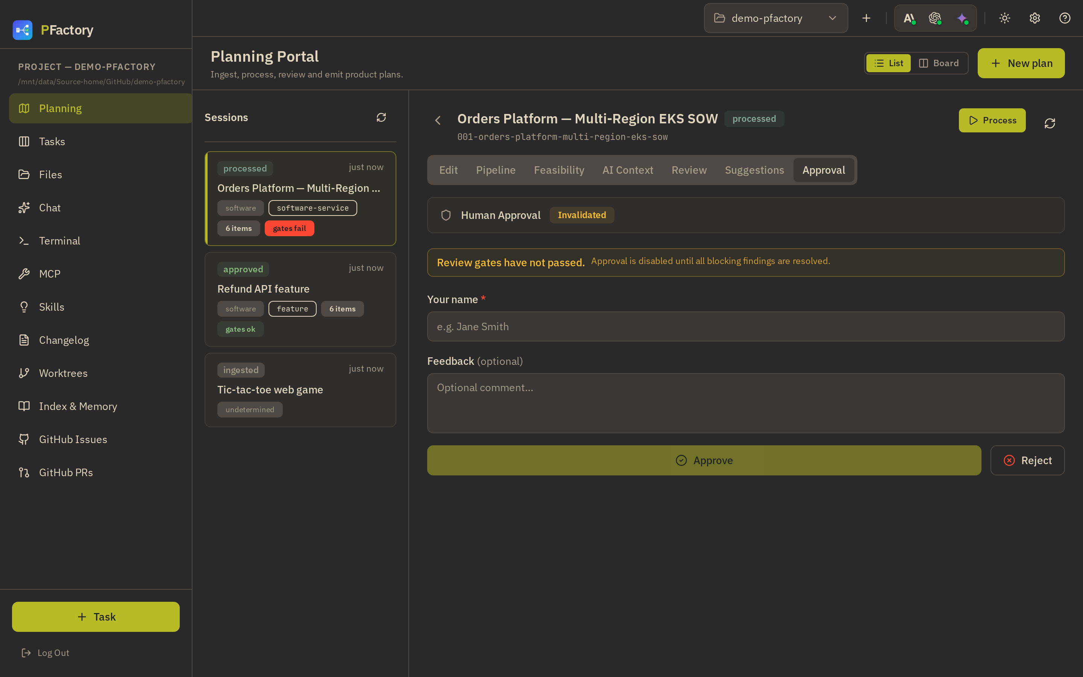Refresh the Sessions list

pos(381,117)
